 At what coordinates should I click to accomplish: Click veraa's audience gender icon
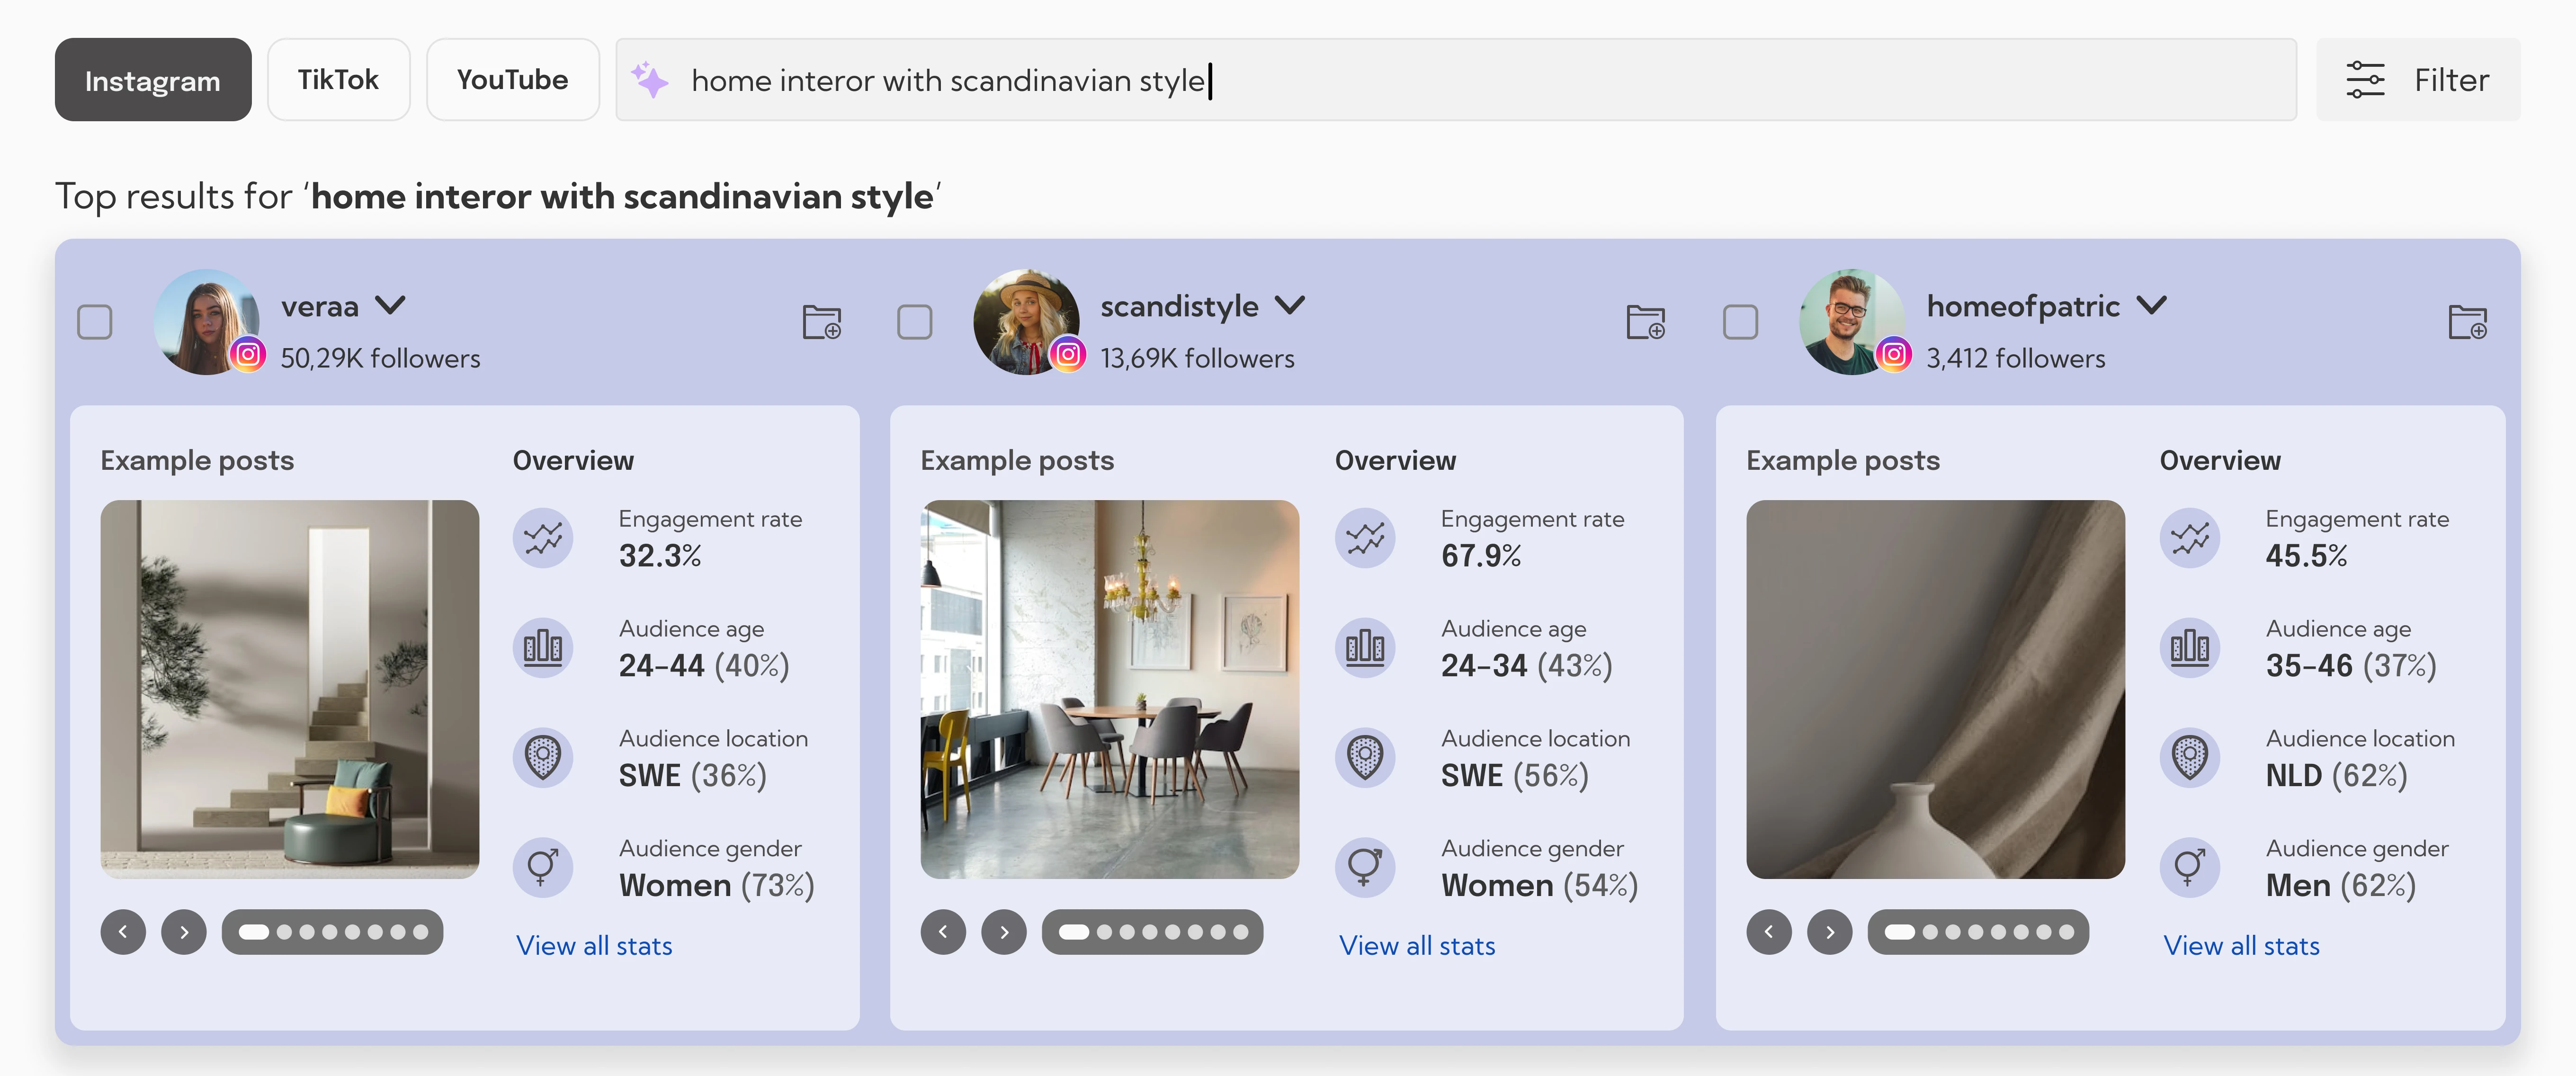[543, 866]
